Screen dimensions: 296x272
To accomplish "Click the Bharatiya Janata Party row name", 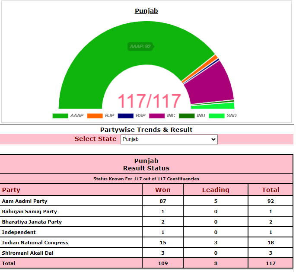I will point(32,222).
